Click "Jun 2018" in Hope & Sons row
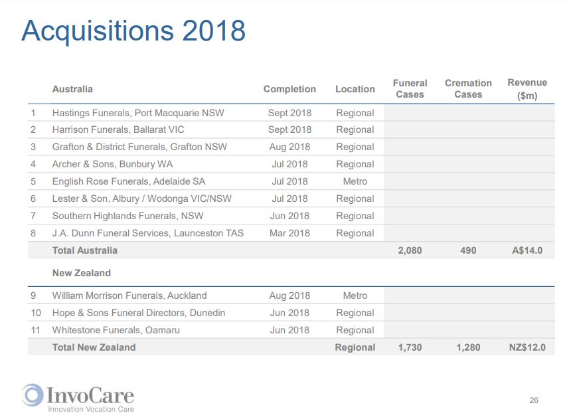This screenshot has width=569, height=417. coord(289,313)
